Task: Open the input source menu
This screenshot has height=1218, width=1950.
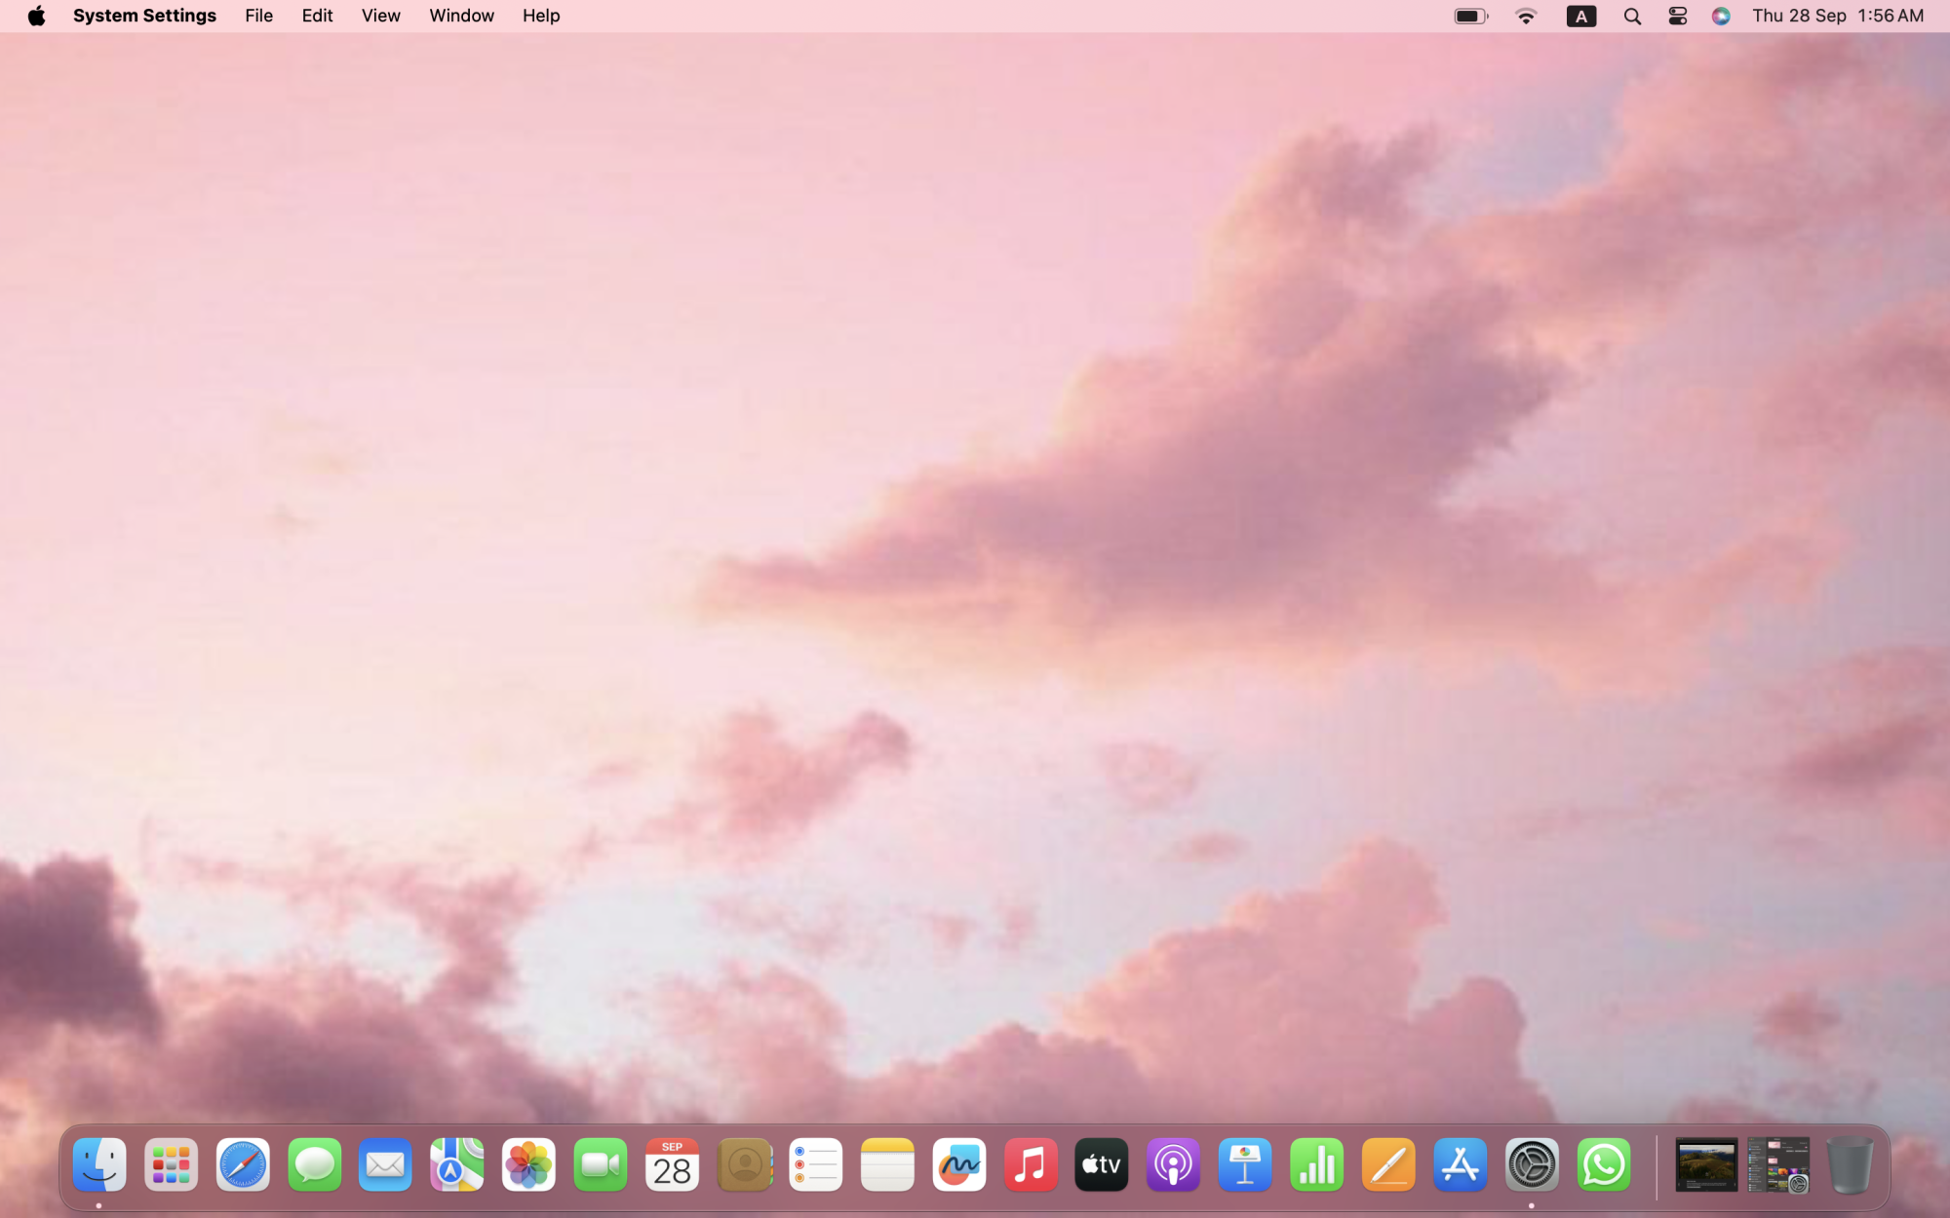Action: pos(1580,16)
